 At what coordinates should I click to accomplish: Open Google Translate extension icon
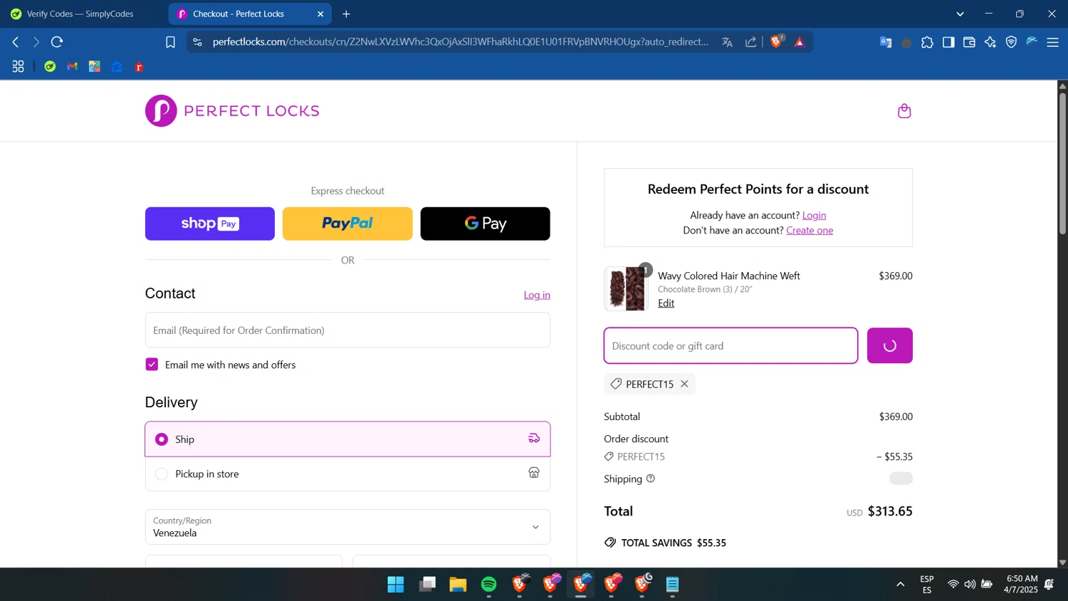pyautogui.click(x=886, y=43)
